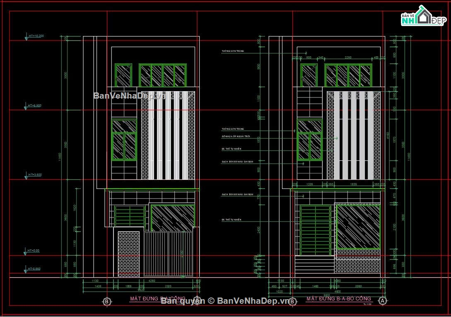The image size is (451, 317).
Task: Pick the HT+6.900 level marker
Action: tap(35, 106)
